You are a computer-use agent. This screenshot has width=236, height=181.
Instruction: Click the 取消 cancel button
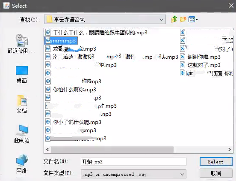click(x=216, y=173)
